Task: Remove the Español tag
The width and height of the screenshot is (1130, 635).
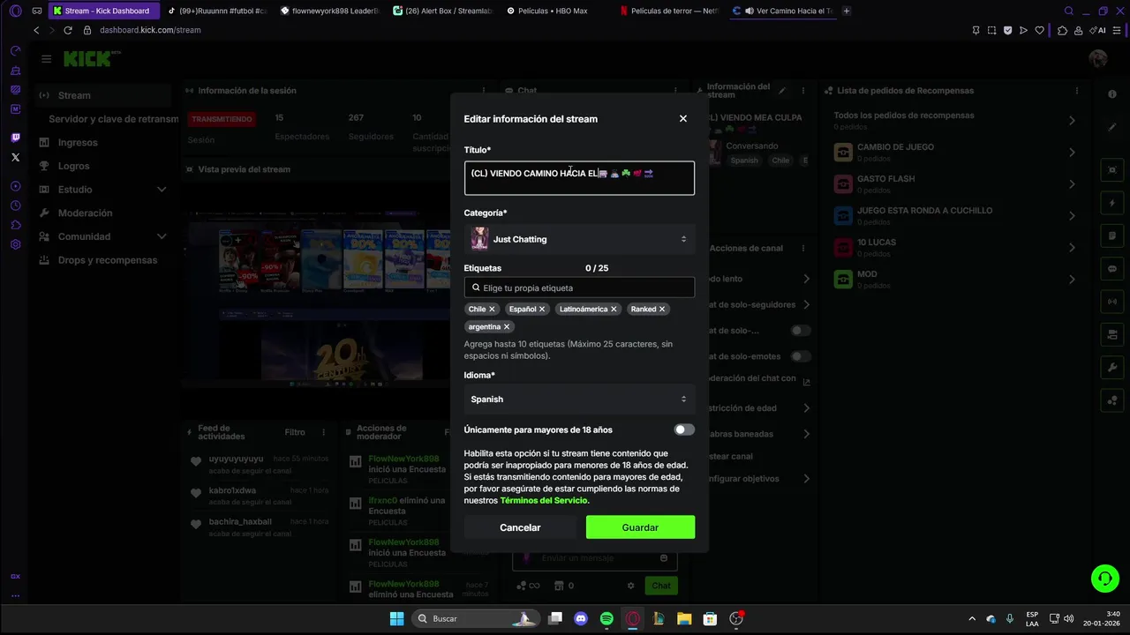Action: (542, 310)
